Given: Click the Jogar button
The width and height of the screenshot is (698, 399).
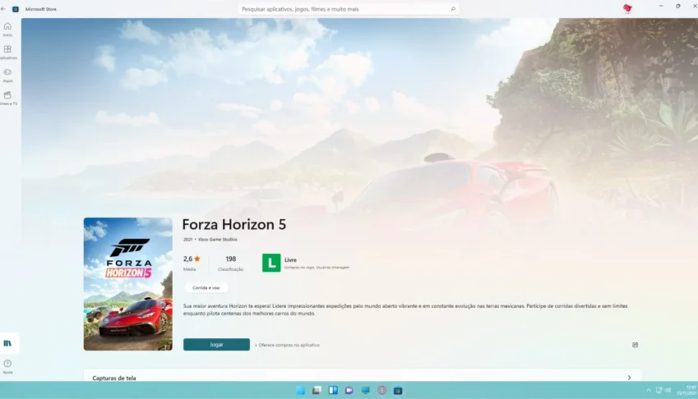Looking at the screenshot, I should click(216, 345).
